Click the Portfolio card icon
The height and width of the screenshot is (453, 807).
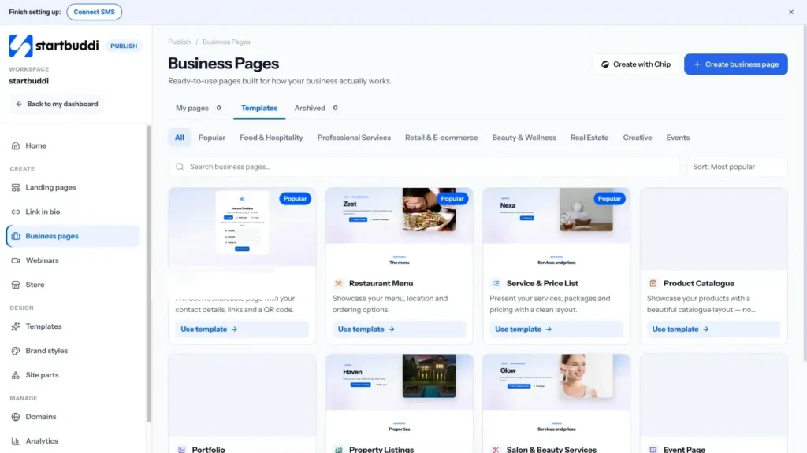(182, 449)
